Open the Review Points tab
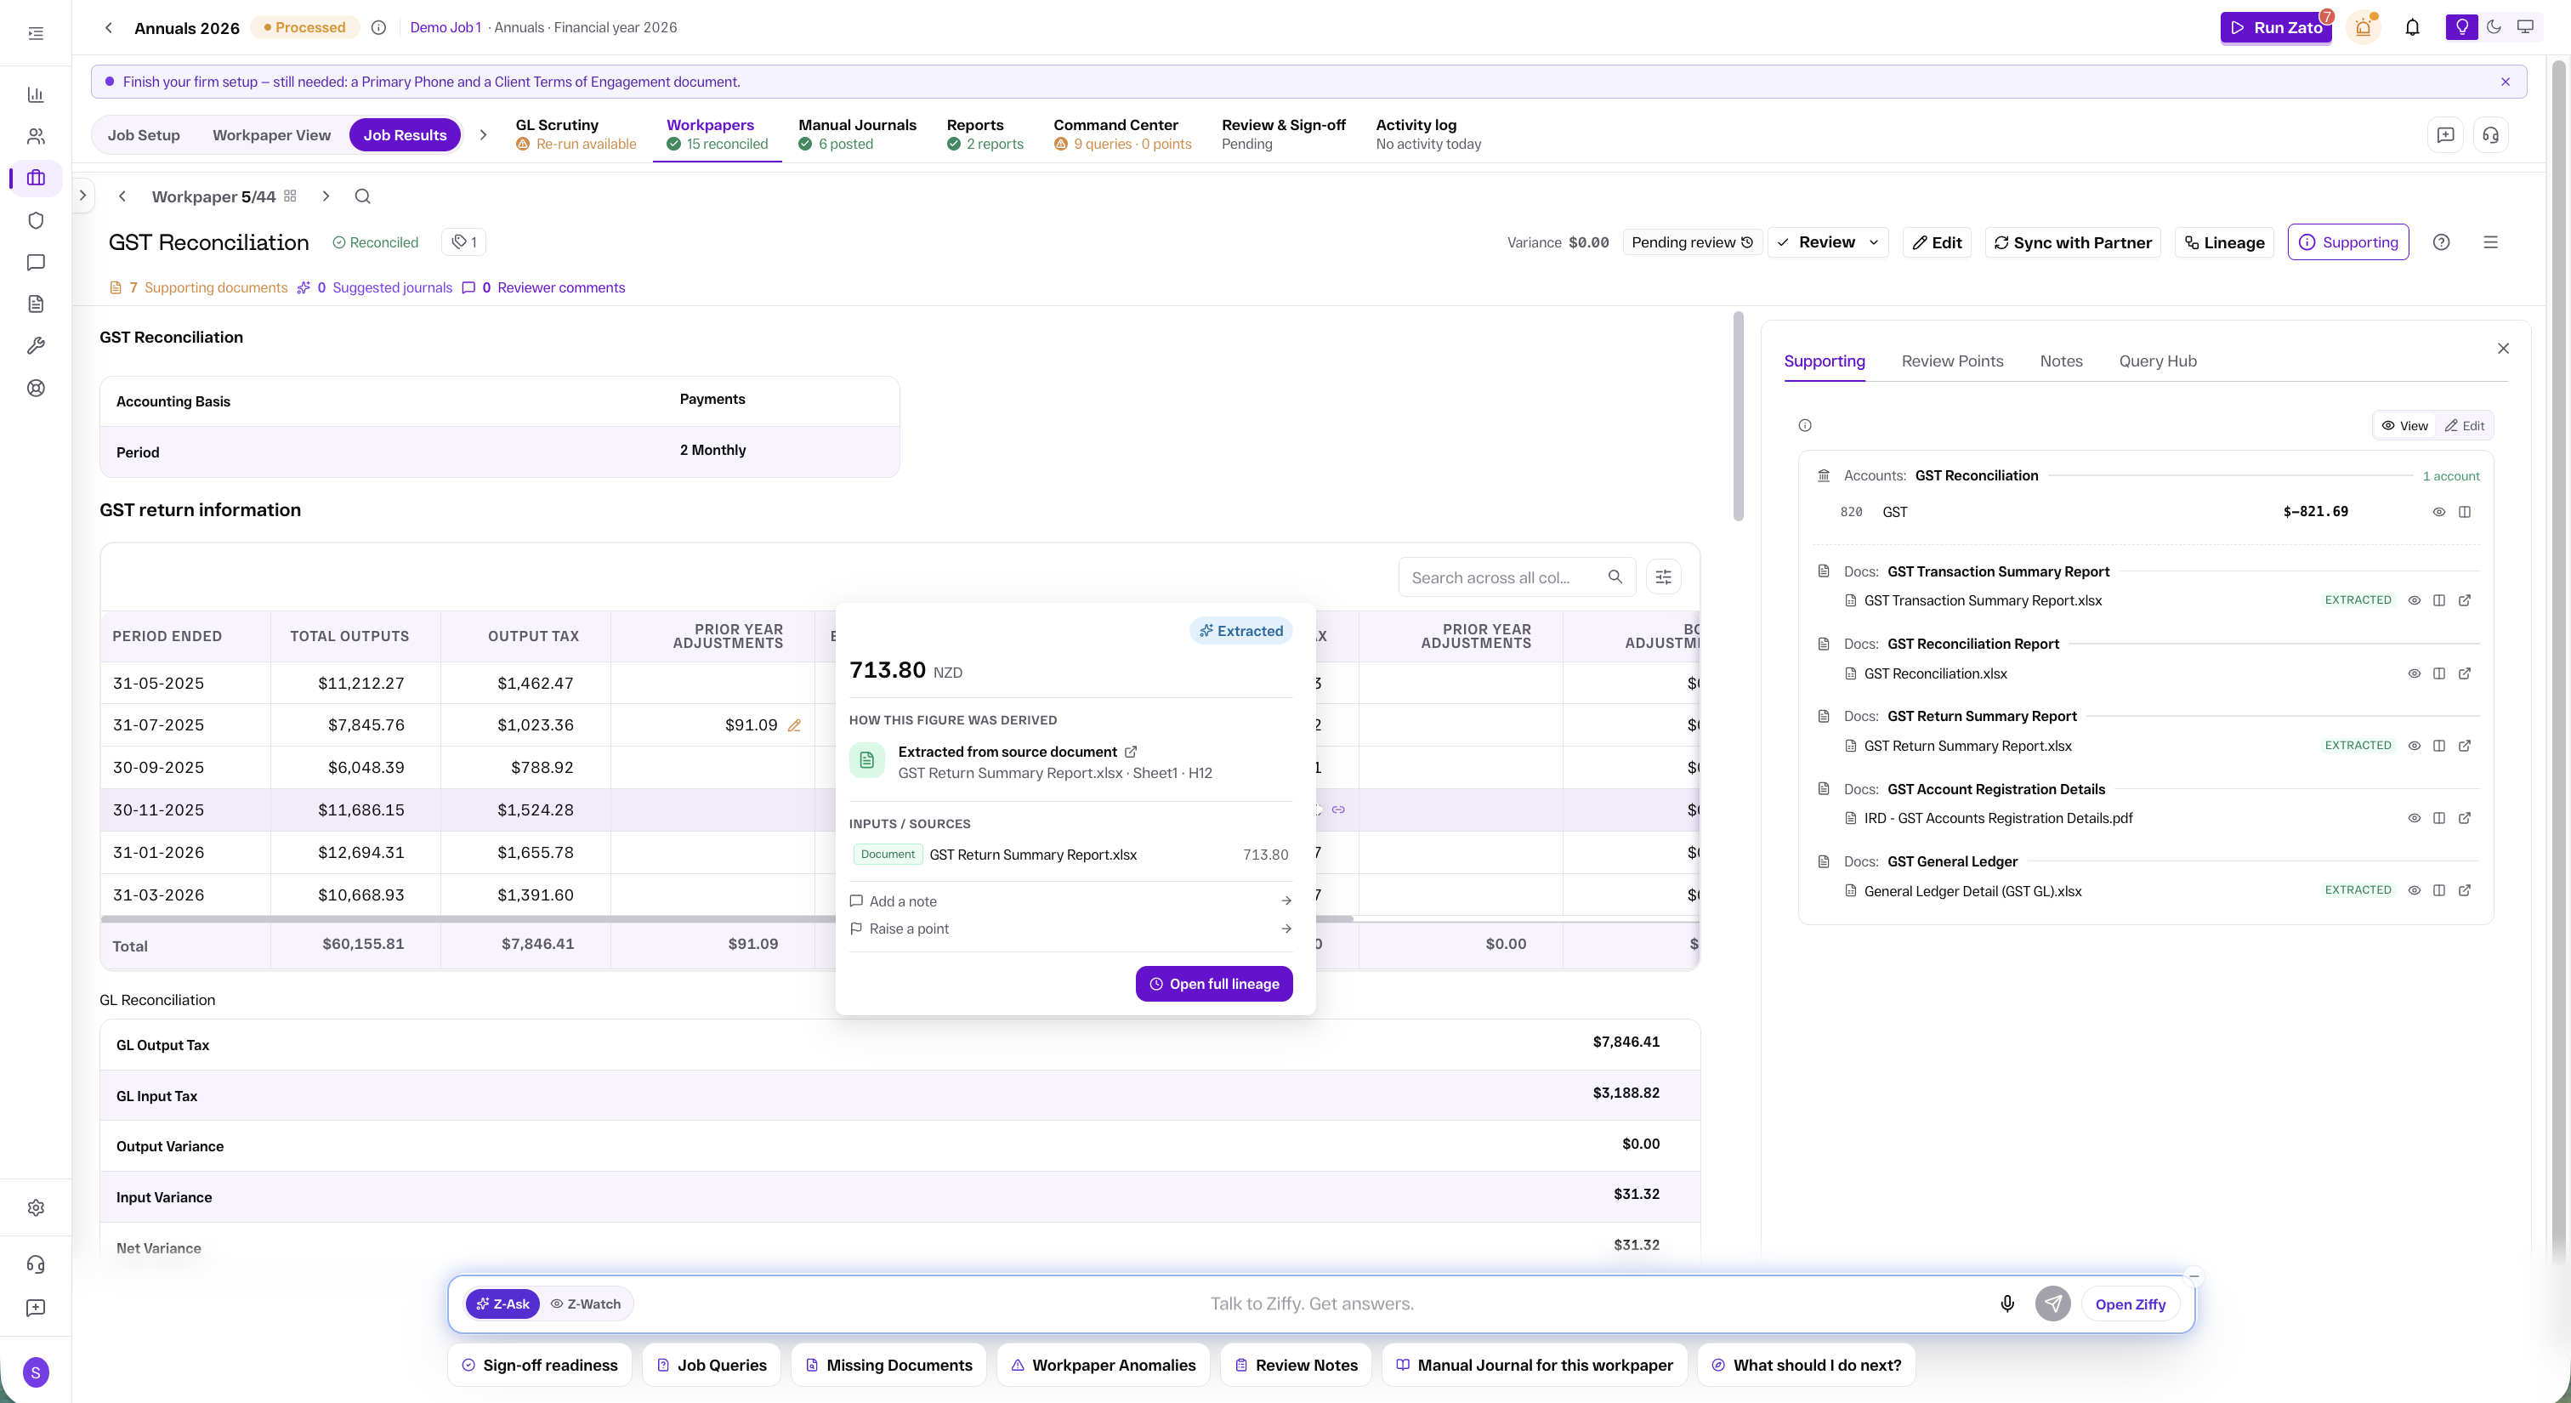This screenshot has width=2571, height=1403. (x=1952, y=361)
